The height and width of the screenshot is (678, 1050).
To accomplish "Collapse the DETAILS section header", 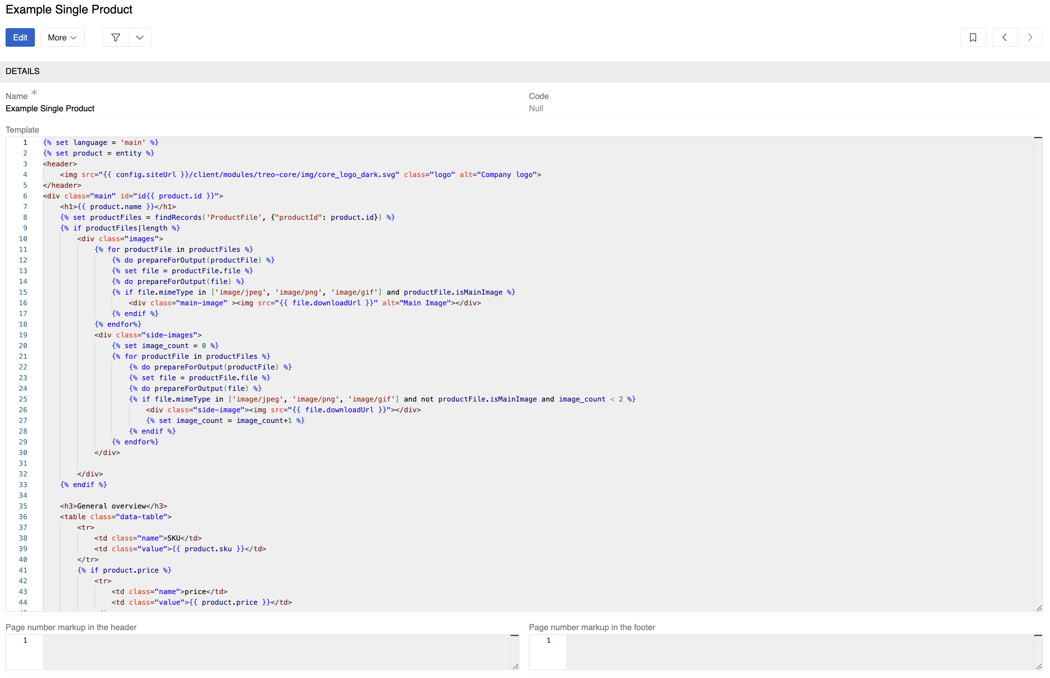I will [x=22, y=71].
